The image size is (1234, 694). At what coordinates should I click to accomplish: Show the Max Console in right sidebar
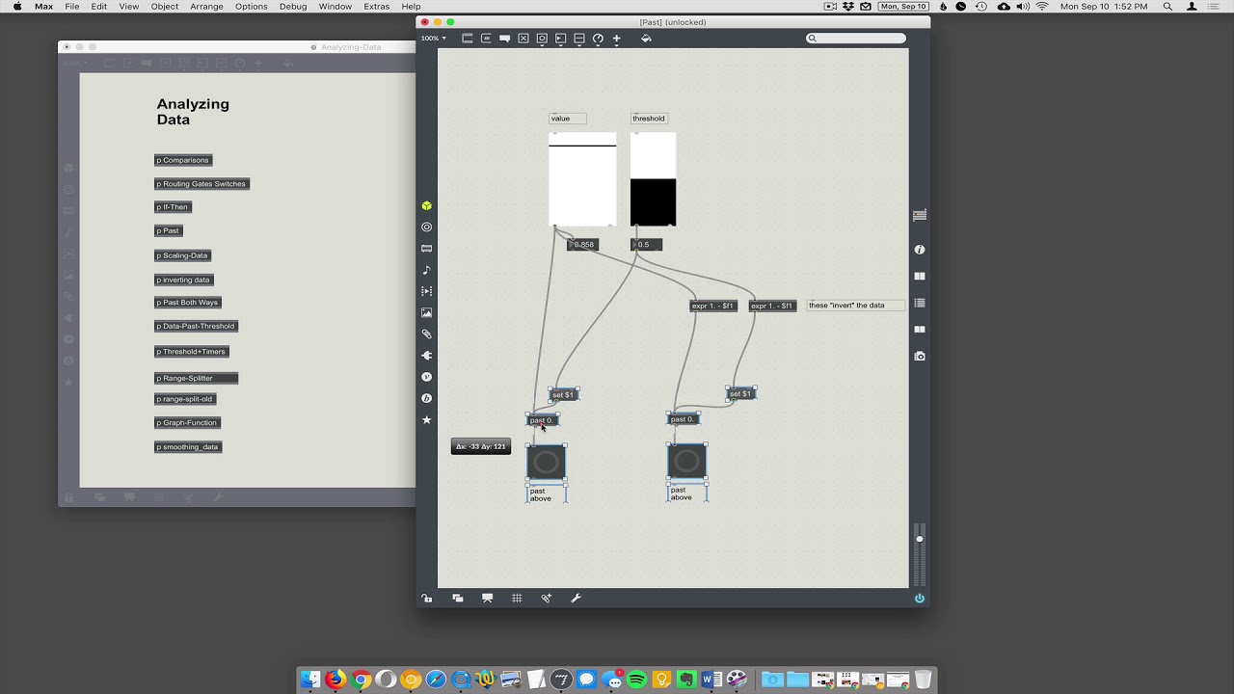point(920,215)
